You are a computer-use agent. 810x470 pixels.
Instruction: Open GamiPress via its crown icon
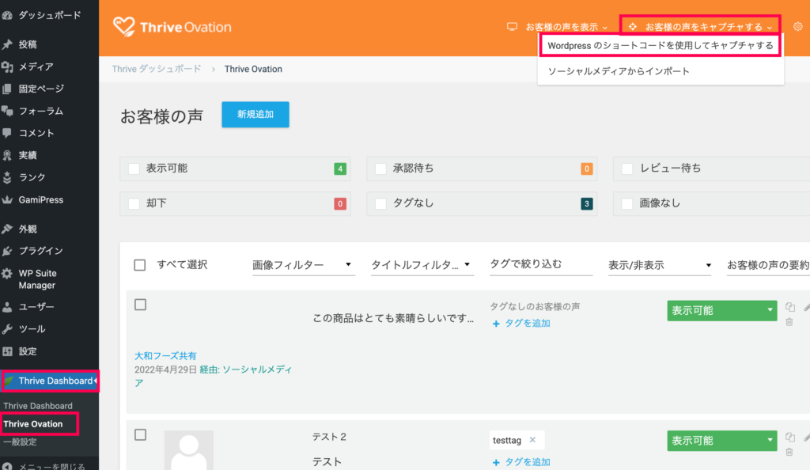point(7,200)
